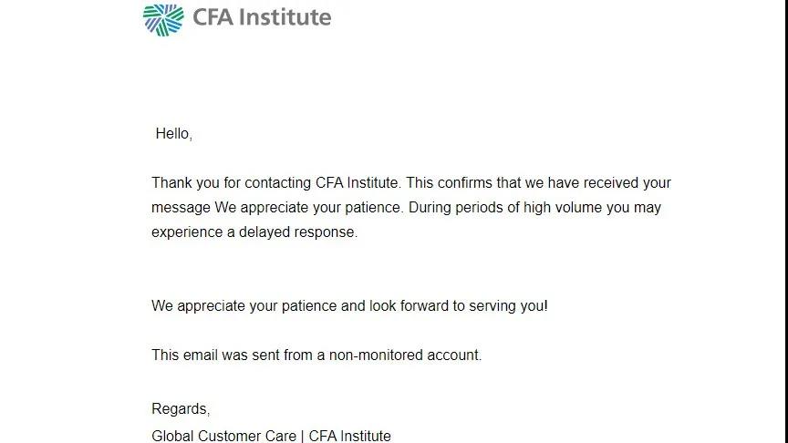Click the "experience a delayed response." line
This screenshot has width=788, height=443.
pos(254,232)
